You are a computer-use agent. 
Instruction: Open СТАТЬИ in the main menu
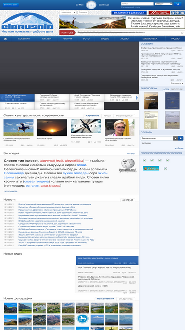pyautogui.click(x=46, y=39)
